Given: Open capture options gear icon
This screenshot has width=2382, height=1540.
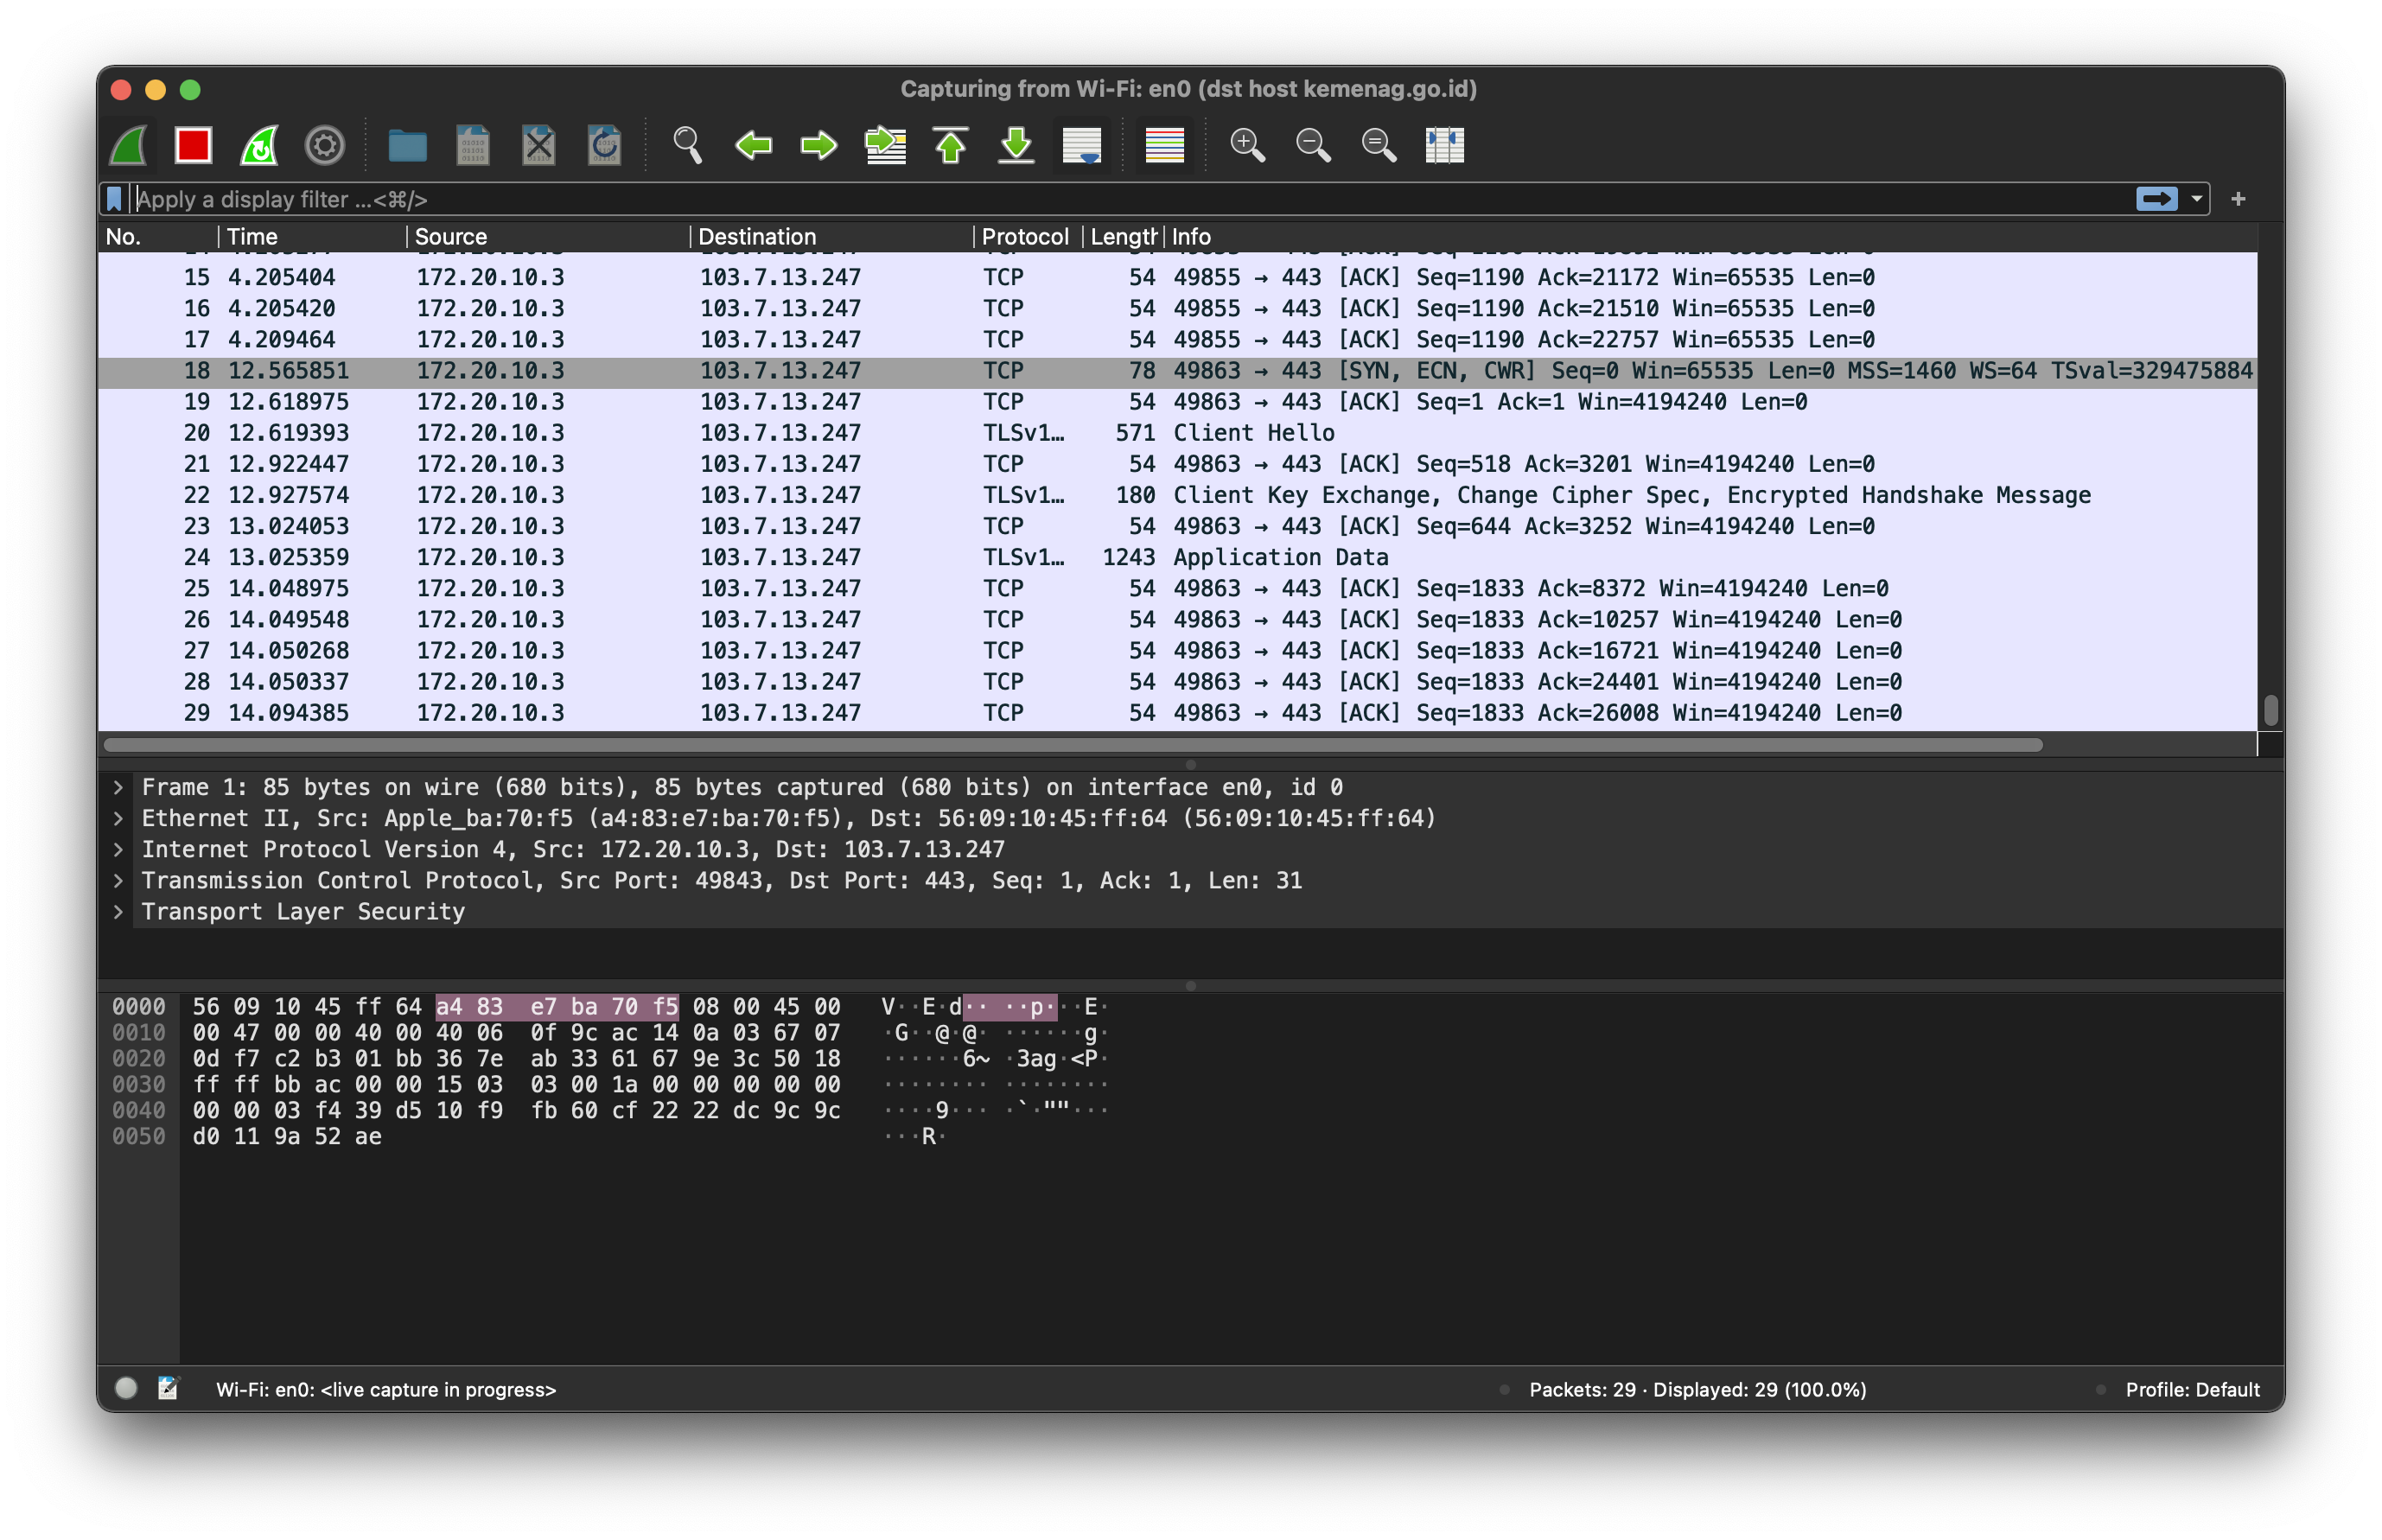Looking at the screenshot, I should [324, 146].
